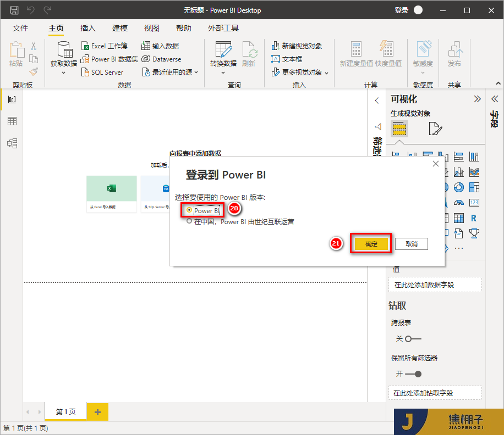Switch to Data table view icon
This screenshot has height=435, width=504.
[x=12, y=121]
